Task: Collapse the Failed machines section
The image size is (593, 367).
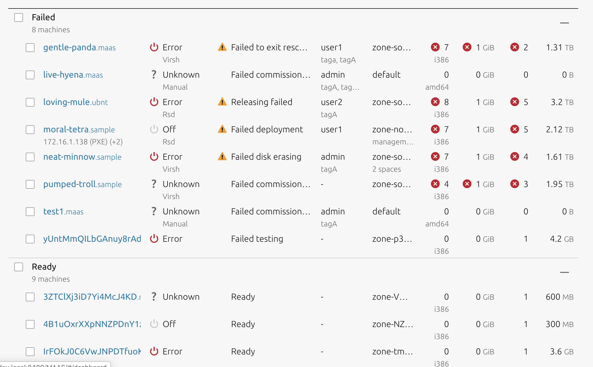Action: pos(565,22)
